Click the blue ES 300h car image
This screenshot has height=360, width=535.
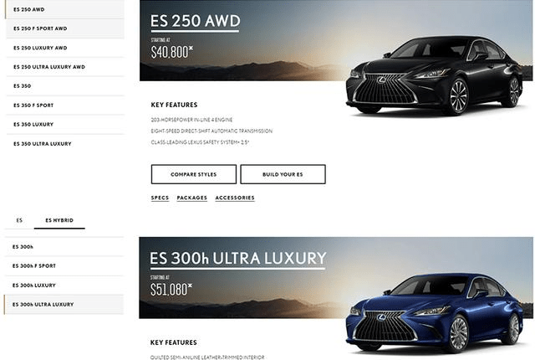[x=434, y=313]
